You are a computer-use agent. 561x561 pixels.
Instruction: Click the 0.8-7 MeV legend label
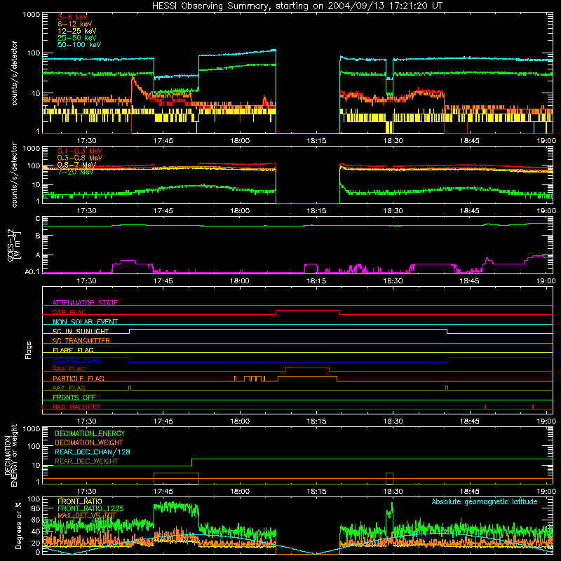point(76,165)
